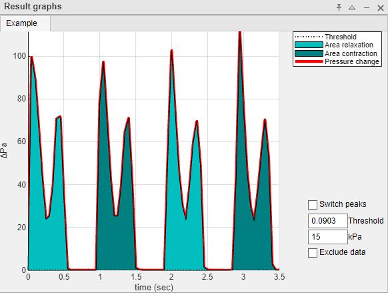Click the Threshold value field 0.0903
388x293 pixels.
tap(327, 221)
